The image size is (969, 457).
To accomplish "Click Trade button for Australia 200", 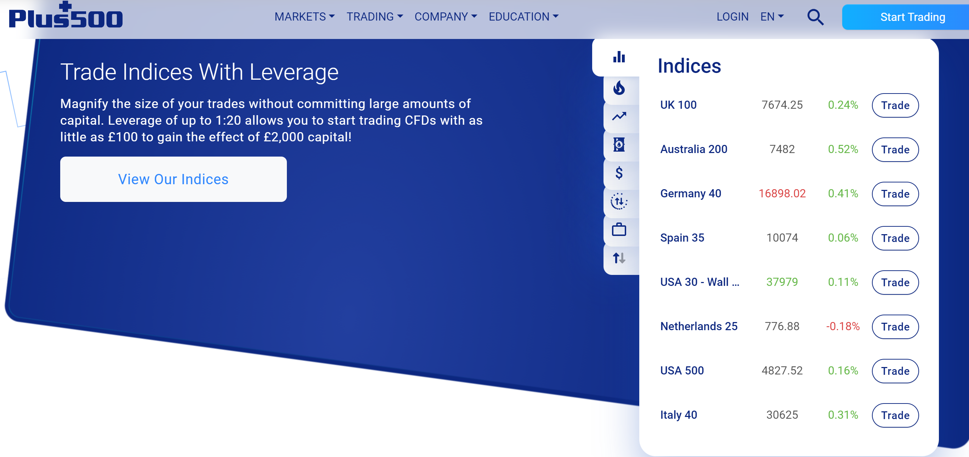I will [895, 149].
